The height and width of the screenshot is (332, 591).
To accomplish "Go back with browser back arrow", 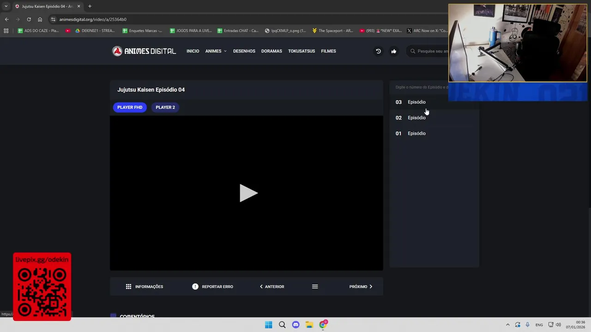I will 6,19.
